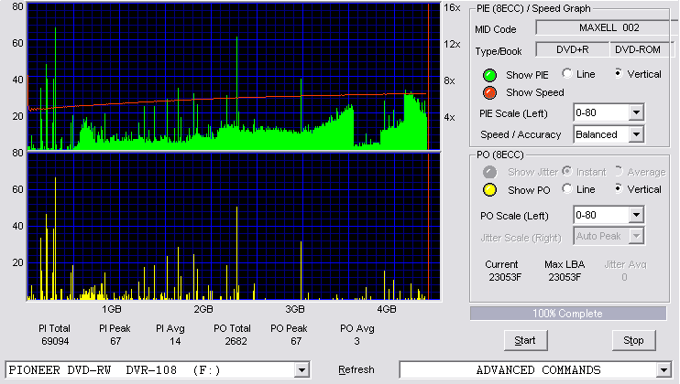
Task: Click the grey Show Jitter indicator
Action: pos(489,172)
